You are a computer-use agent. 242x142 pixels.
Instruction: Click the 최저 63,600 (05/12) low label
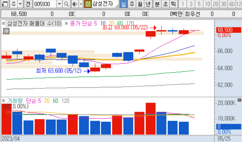coord(59,71)
